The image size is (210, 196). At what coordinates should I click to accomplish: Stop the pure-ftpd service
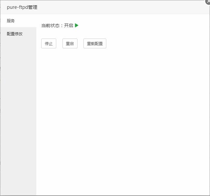coord(49,43)
